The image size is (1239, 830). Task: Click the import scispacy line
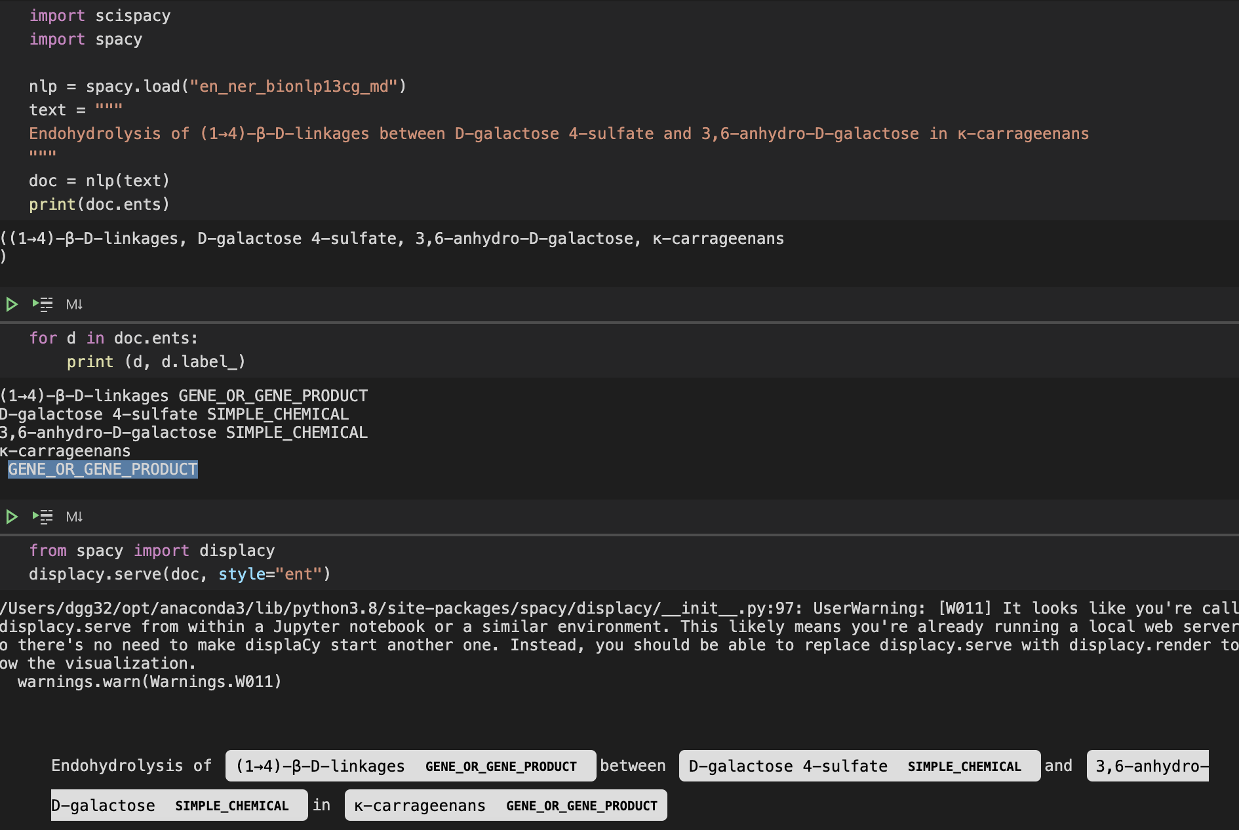99,15
